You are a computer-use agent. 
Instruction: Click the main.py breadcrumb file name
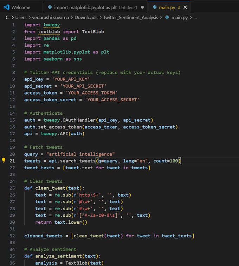tap(179, 18)
